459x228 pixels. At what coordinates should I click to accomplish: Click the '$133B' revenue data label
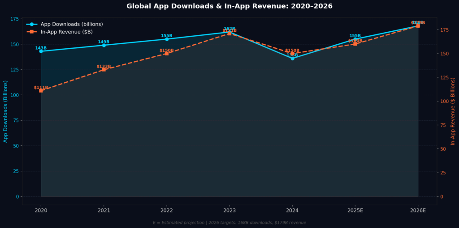point(104,67)
